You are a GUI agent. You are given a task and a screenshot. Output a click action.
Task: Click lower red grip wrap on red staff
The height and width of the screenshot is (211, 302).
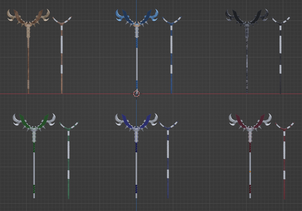pos(250,189)
